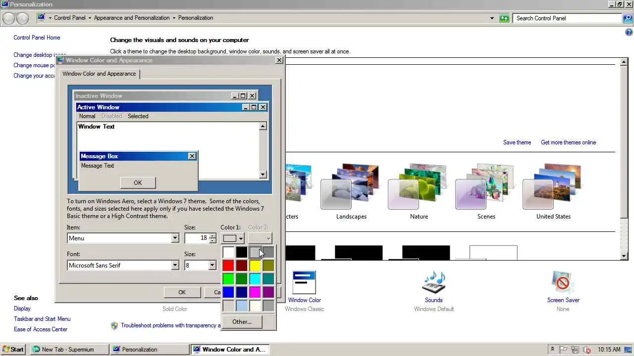634x356 pixels.
Task: Select the United States theme thumbnail
Action: [x=553, y=187]
